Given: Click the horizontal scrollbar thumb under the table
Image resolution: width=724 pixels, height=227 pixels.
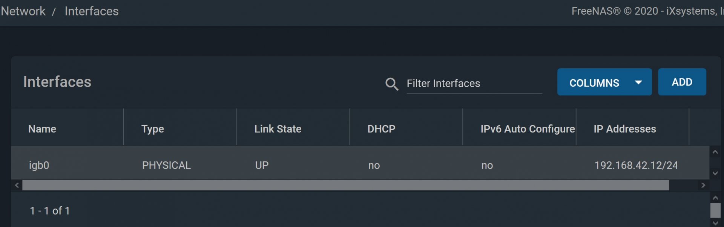Looking at the screenshot, I should (x=345, y=185).
